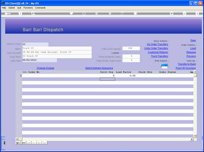Click the Select Delivery Sequence link

click(99, 68)
